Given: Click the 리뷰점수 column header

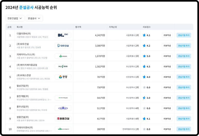Looking at the screenshot, I should click(147, 27).
